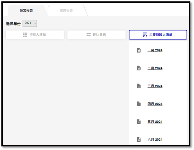Open the 二月 2024 report link
Image resolution: width=194 pixels, height=150 pixels.
[155, 68]
